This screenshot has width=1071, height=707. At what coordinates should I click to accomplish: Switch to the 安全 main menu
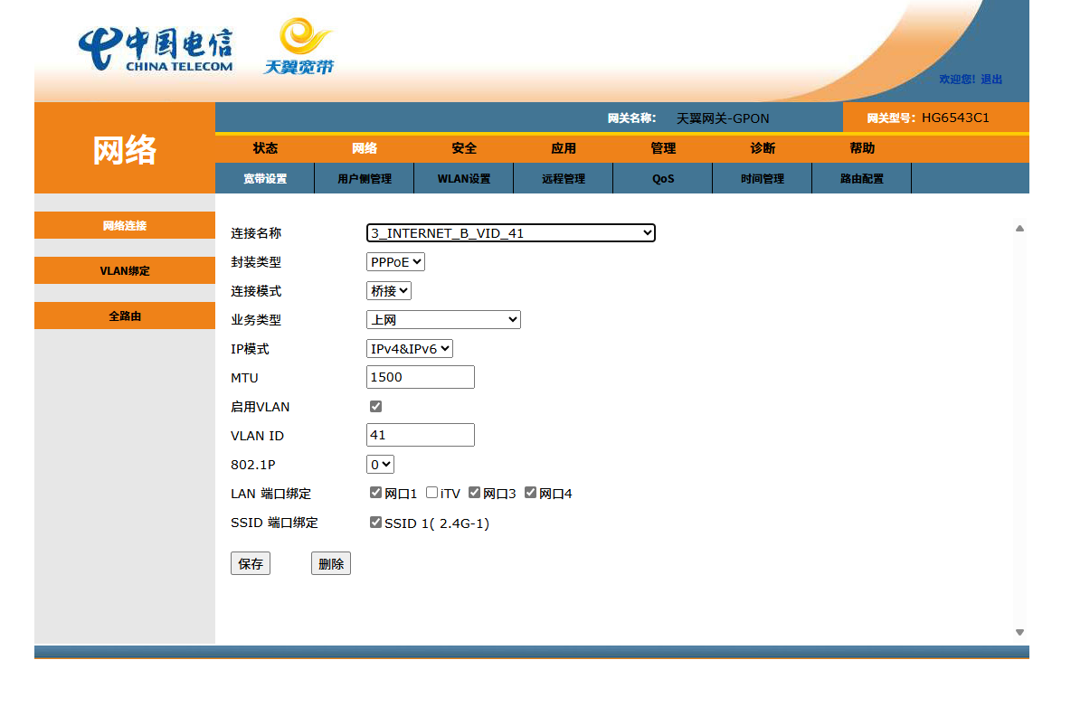point(464,148)
